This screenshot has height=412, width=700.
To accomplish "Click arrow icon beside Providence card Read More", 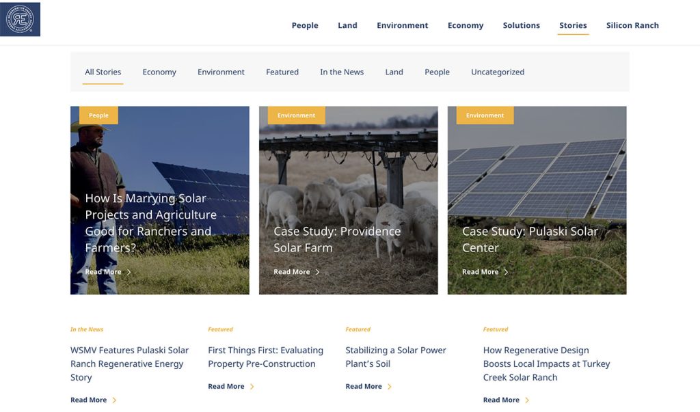I will [317, 272].
